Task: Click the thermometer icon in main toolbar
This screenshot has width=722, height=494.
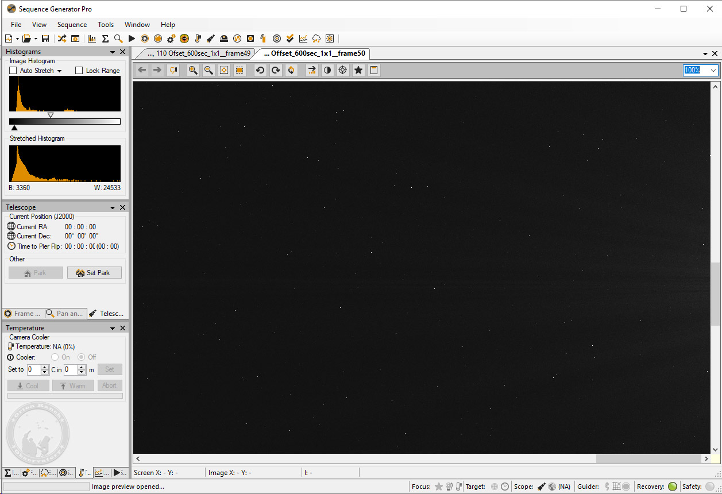Action: click(x=198, y=38)
